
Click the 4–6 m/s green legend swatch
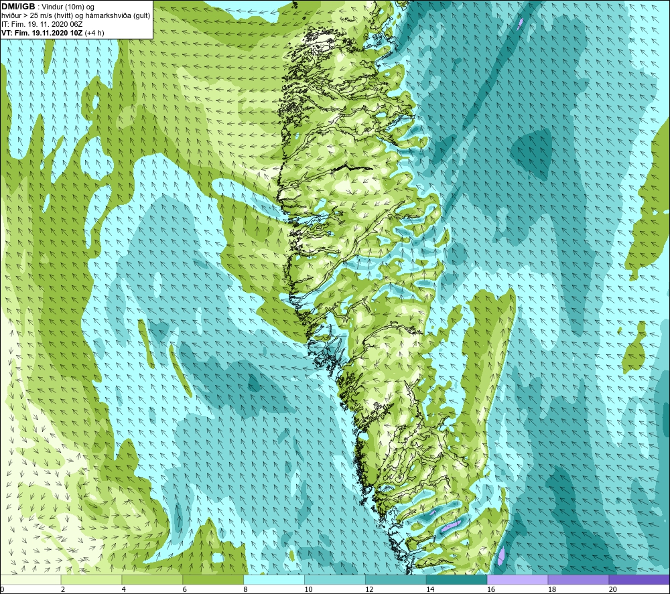(152, 579)
